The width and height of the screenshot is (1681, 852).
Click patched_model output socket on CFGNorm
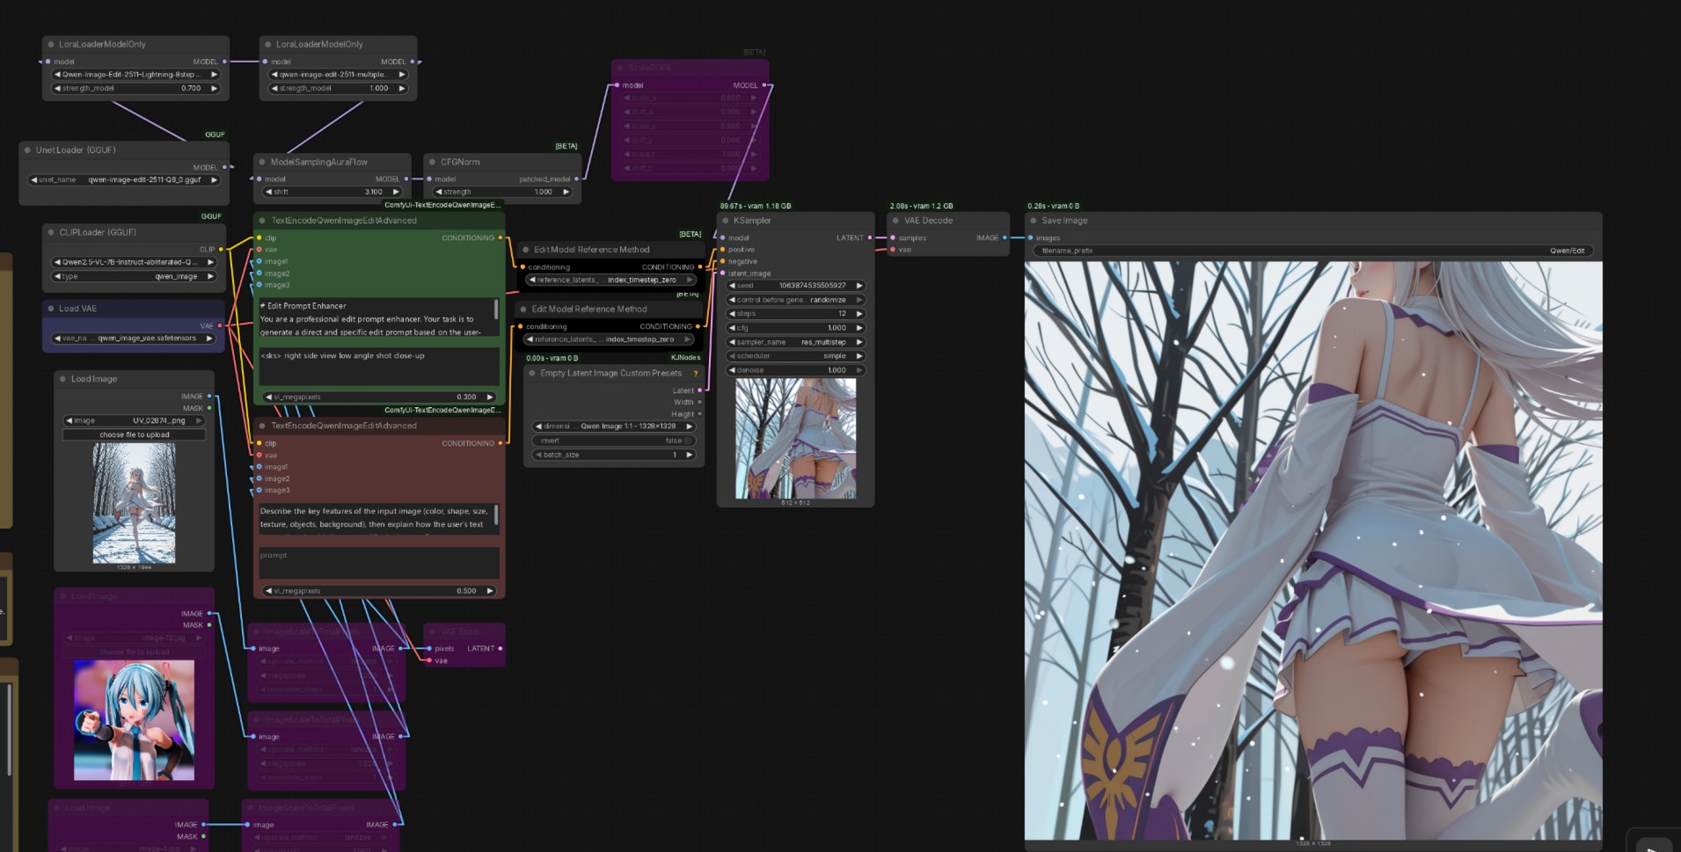[576, 179]
